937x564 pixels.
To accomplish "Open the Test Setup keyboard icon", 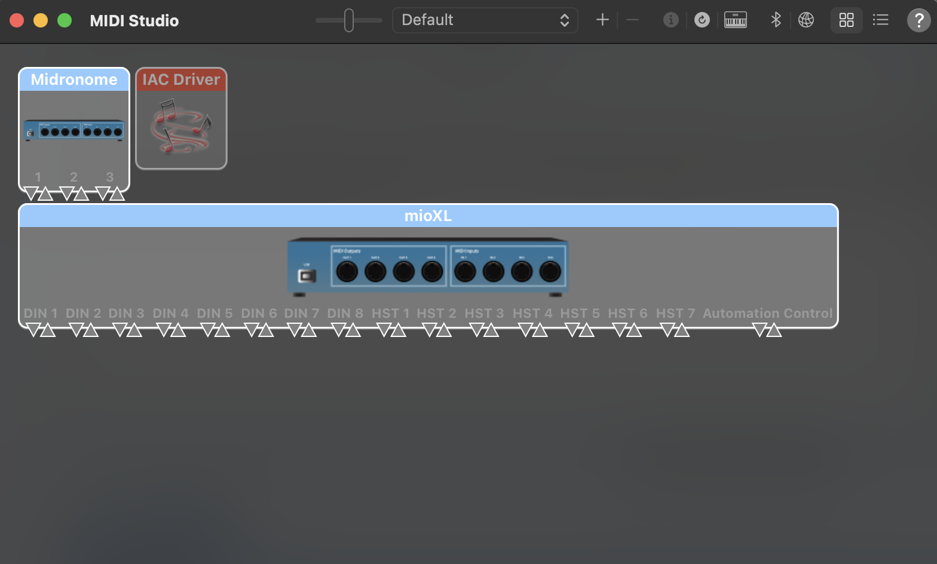I will pos(735,20).
